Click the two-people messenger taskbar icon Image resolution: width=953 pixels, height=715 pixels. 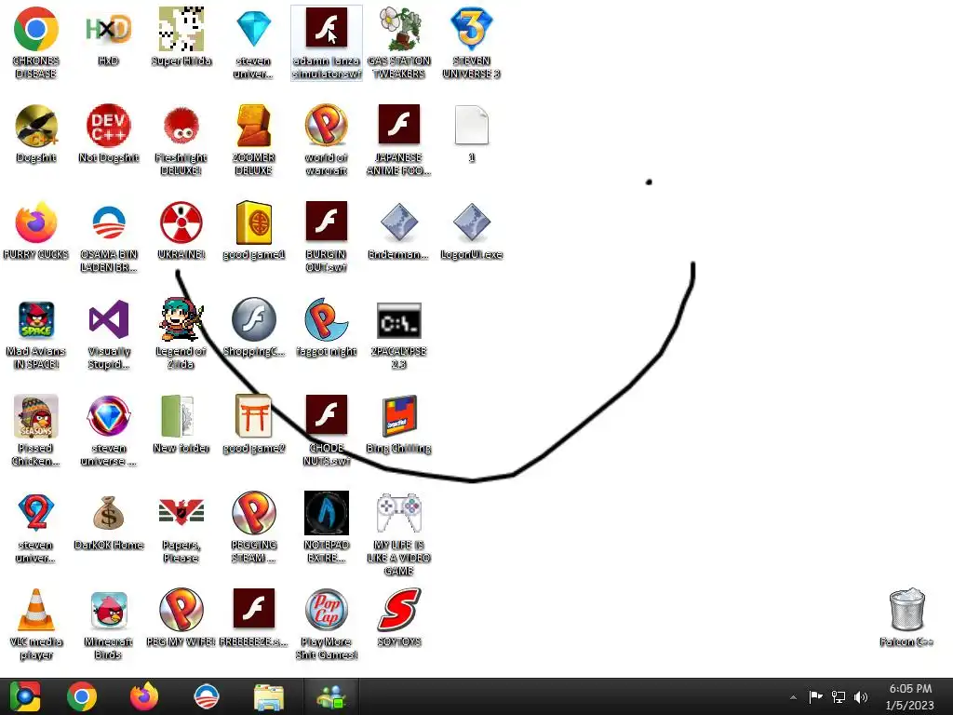click(330, 696)
